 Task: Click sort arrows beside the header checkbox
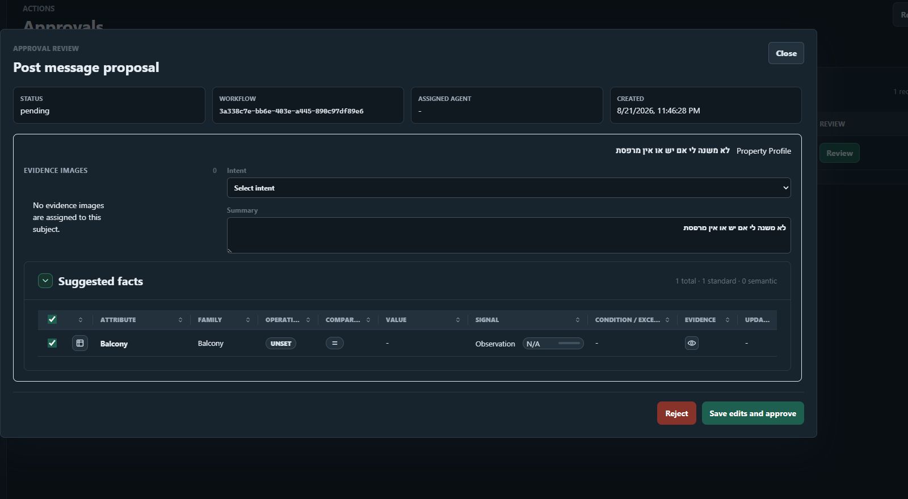click(x=81, y=320)
